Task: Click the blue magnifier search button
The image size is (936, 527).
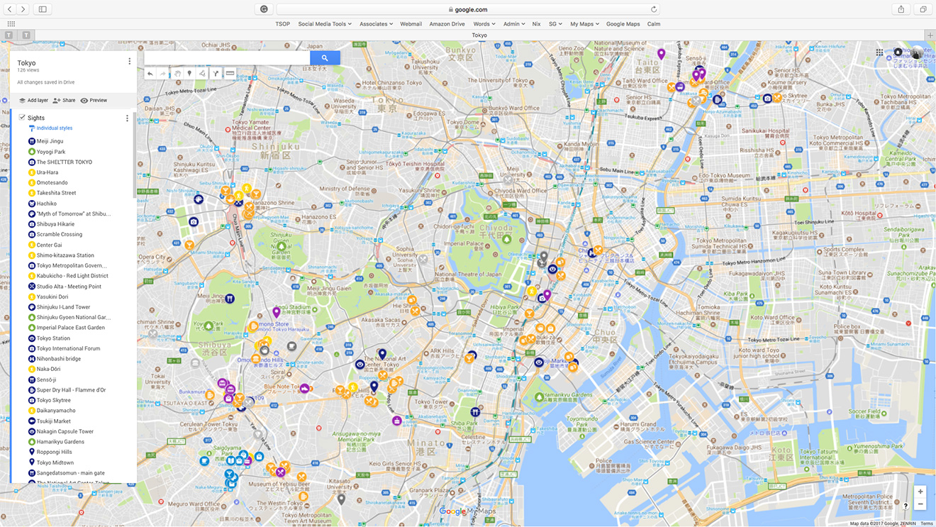Action: [325, 58]
